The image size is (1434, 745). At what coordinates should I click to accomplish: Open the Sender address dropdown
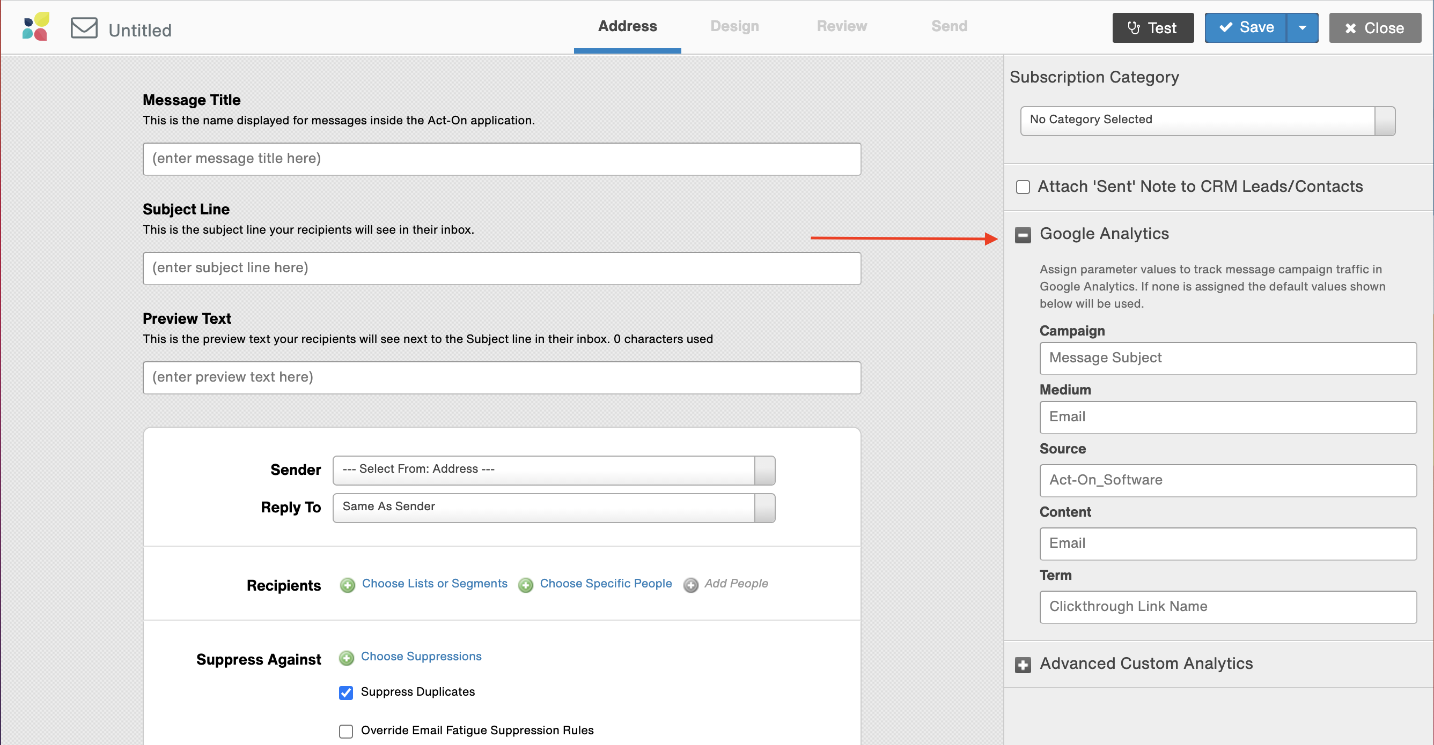554,470
